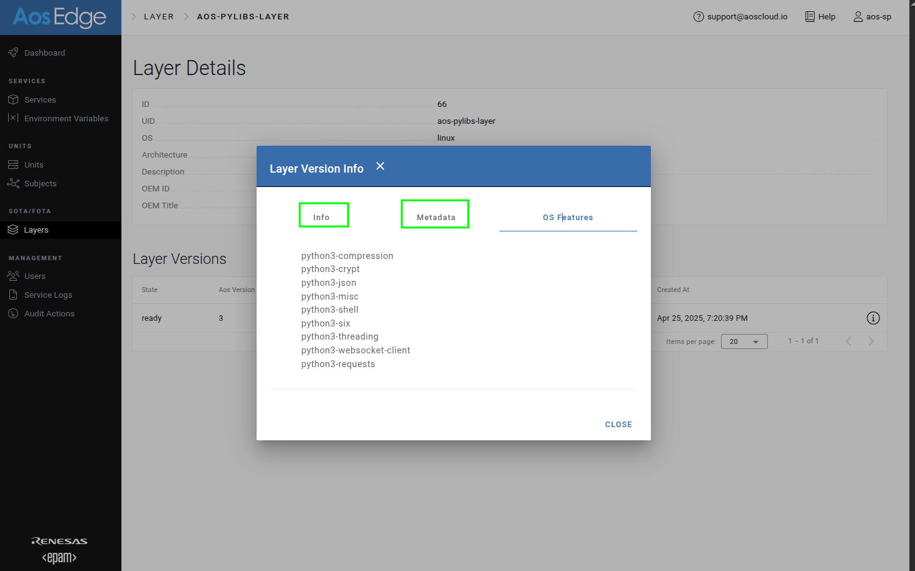Open Service Logs page

[x=48, y=295]
